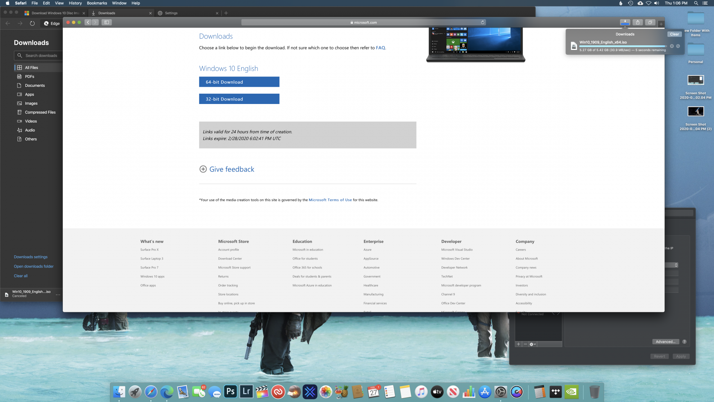Toggle Safari sidebar button
This screenshot has width=714, height=402.
point(106,22)
